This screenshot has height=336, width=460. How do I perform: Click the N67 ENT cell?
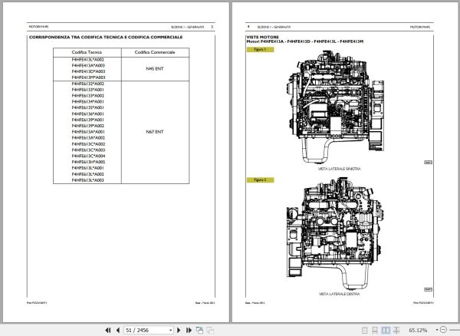pyautogui.click(x=155, y=132)
